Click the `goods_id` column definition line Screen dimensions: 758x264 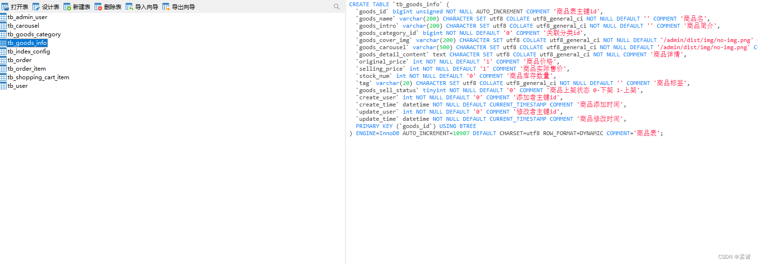click(480, 11)
